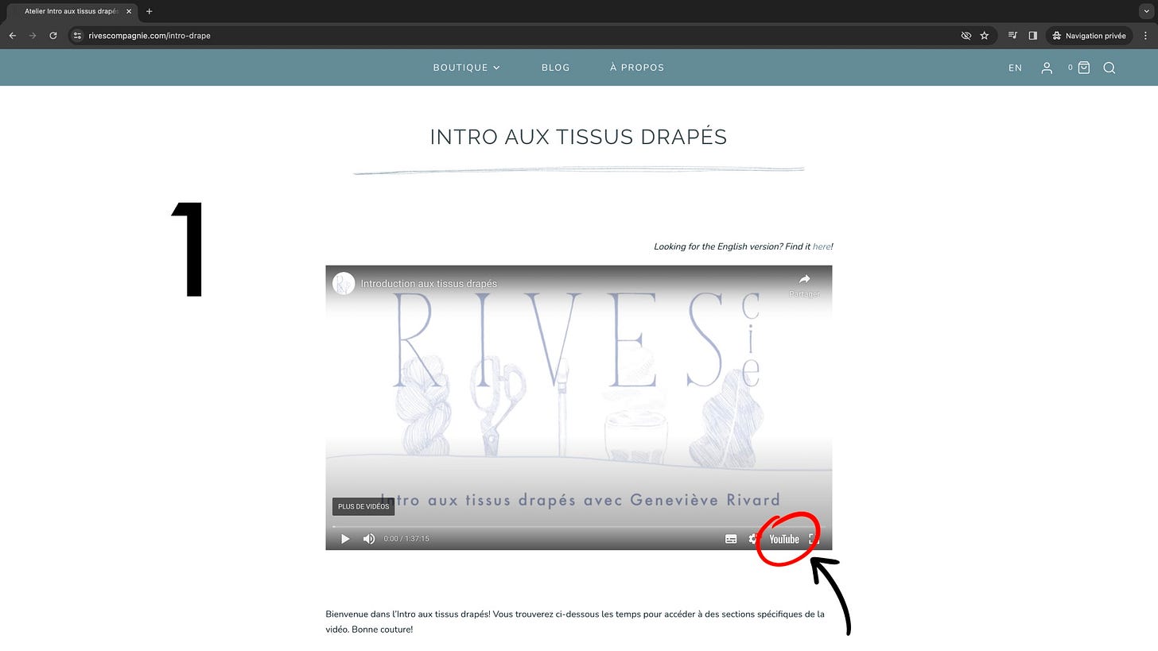The image size is (1158, 651).
Task: Close the Atelier Intro aux tissus drapés tab
Action: [129, 11]
